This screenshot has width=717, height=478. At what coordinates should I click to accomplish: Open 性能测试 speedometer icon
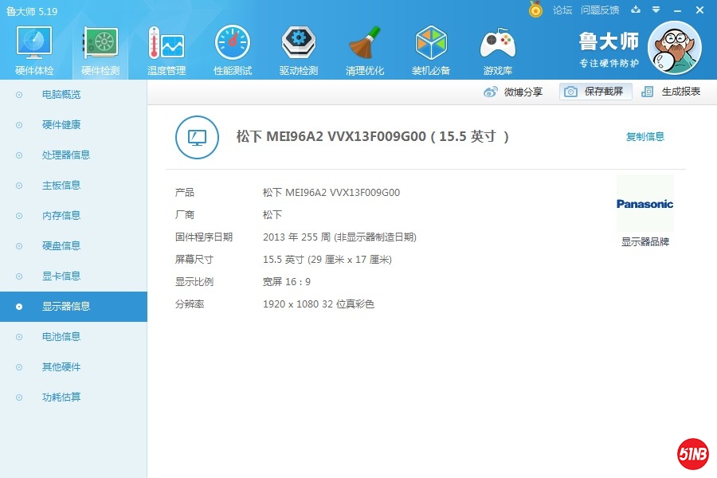pyautogui.click(x=232, y=44)
